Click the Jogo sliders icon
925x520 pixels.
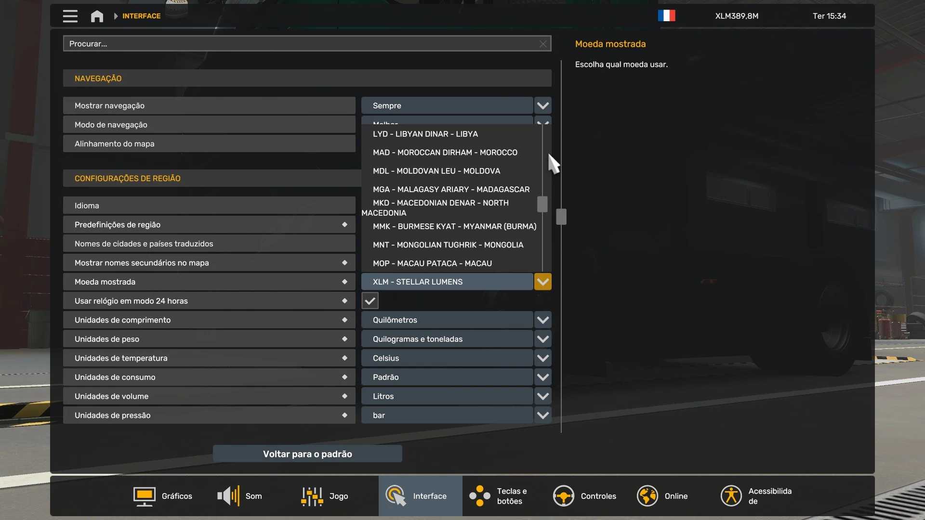[x=312, y=496]
